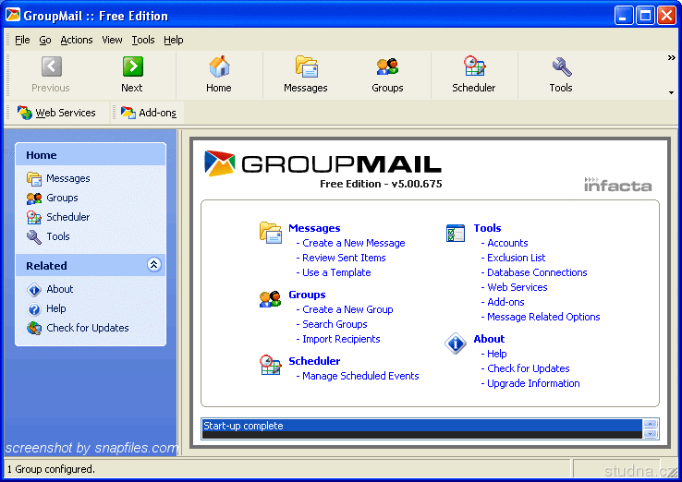The width and height of the screenshot is (682, 482).
Task: Click Manage Scheduled Events link
Action: pos(360,376)
